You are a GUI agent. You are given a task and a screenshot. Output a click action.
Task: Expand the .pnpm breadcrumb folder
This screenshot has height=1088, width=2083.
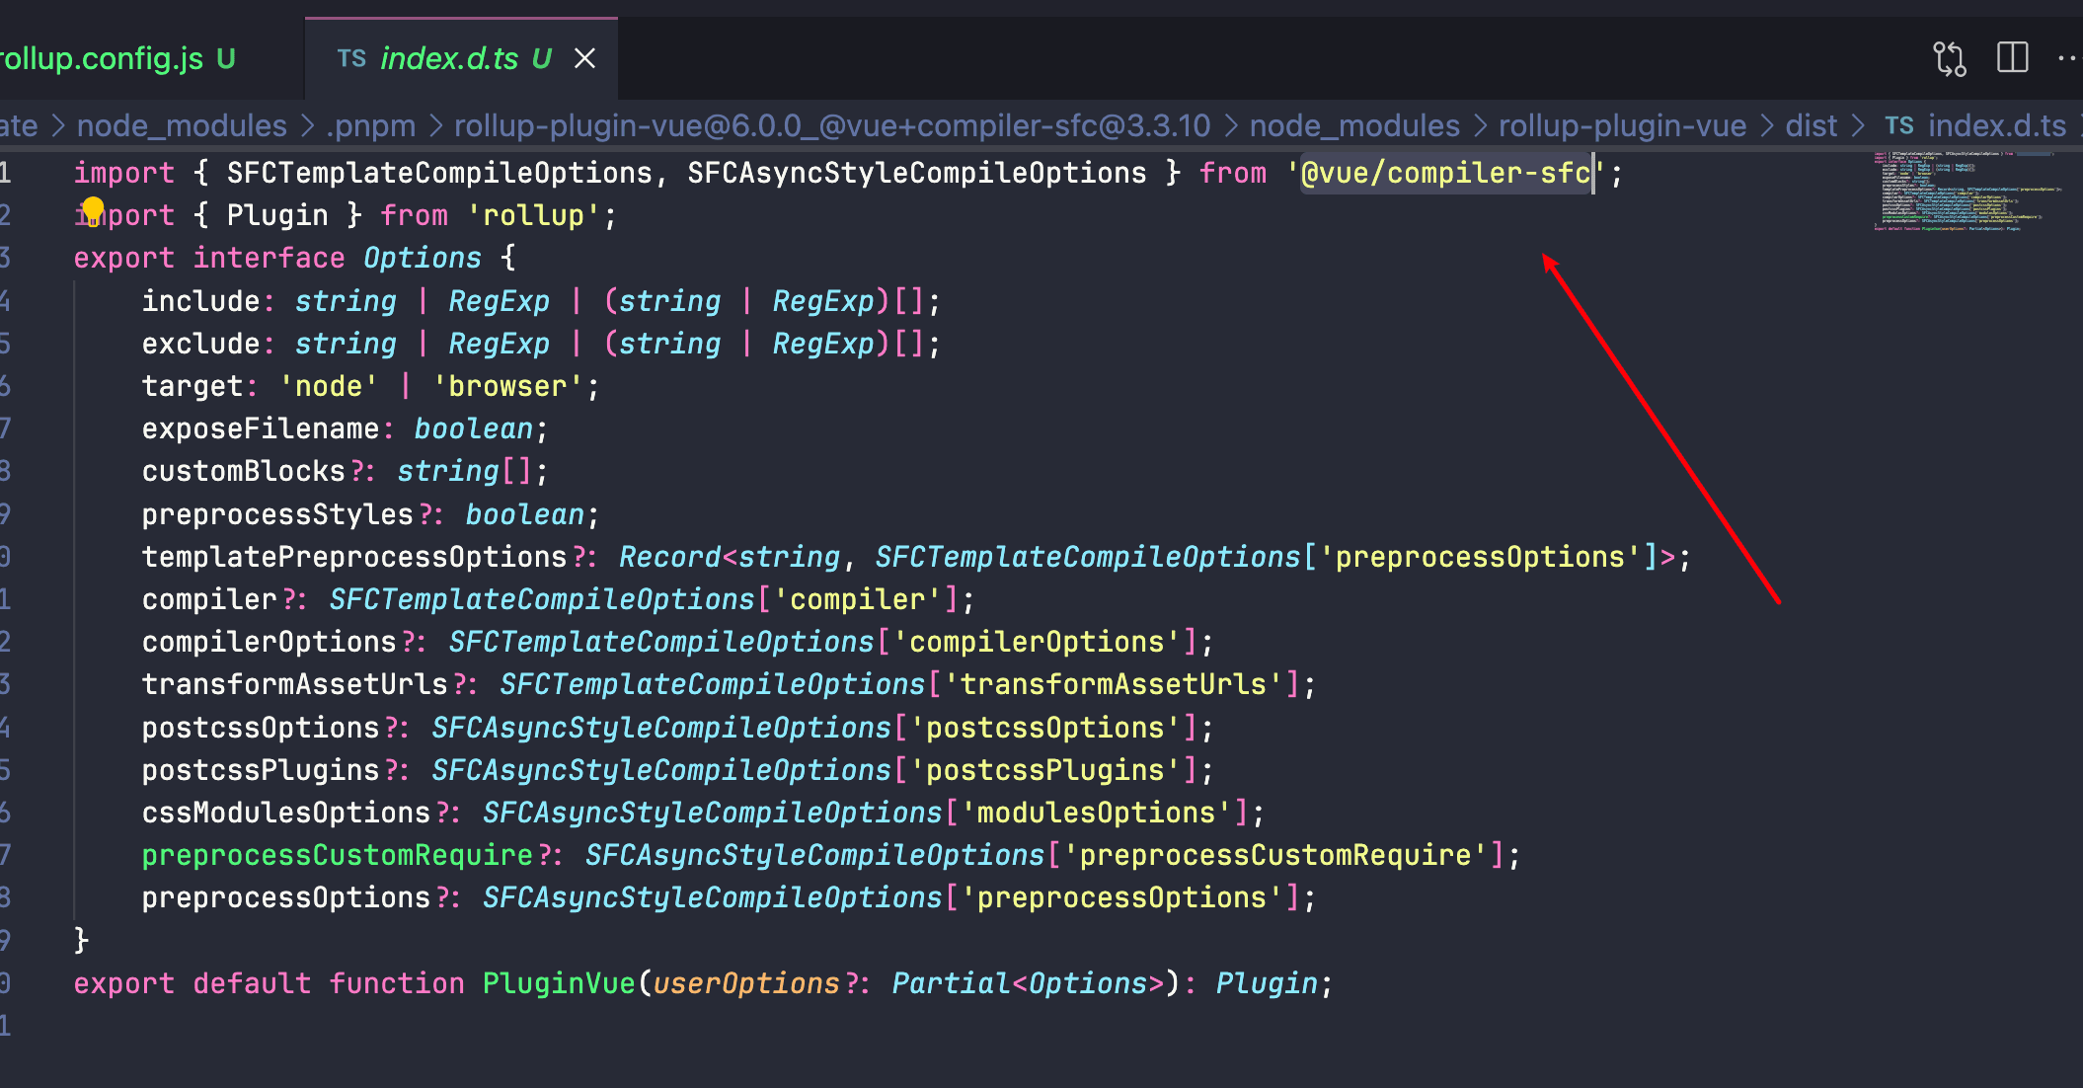(370, 126)
